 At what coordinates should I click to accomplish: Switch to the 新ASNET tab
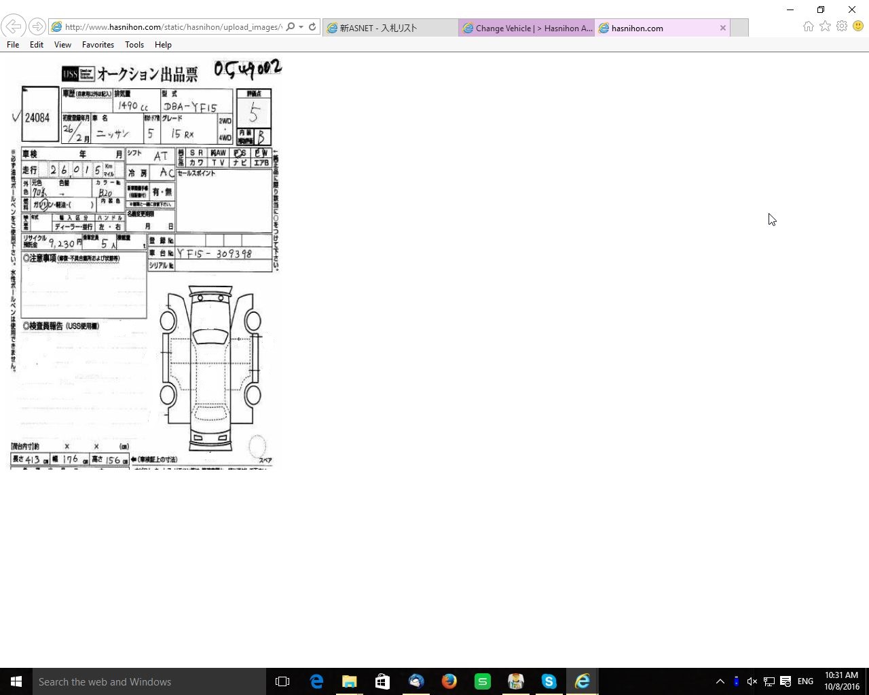388,28
